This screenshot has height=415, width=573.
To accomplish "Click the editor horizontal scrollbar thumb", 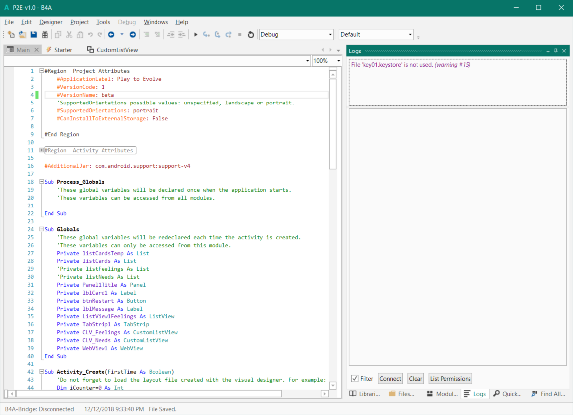I will point(149,394).
